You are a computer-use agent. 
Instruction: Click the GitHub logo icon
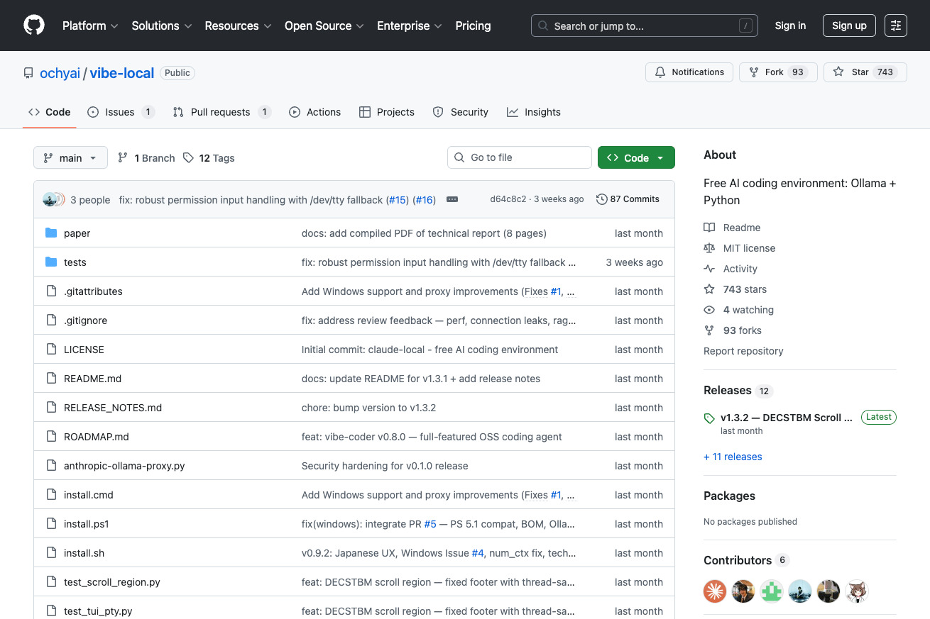[33, 26]
